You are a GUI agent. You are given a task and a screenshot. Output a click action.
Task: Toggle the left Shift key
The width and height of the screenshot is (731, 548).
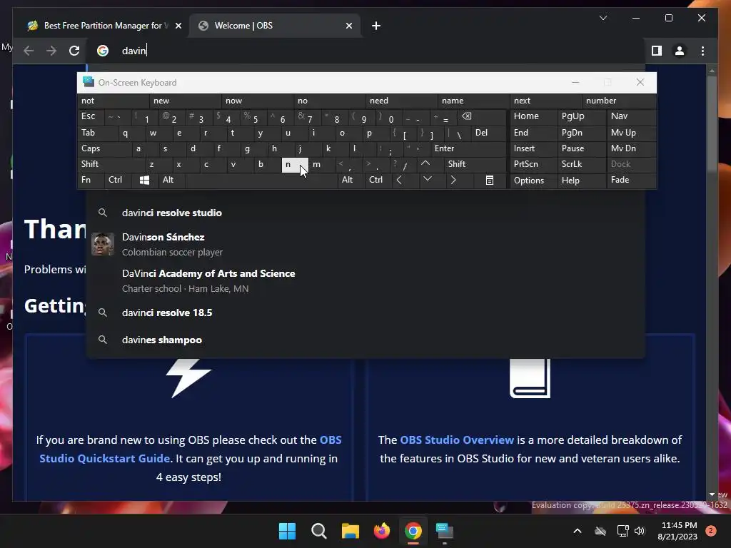(111, 164)
